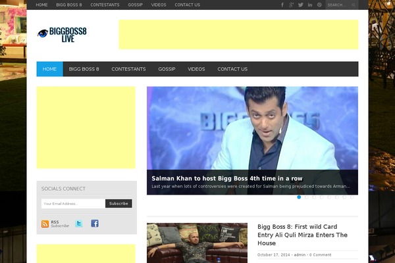Open the Twitter bird icon in top bar
Viewport: 395px width, 263px height.
[301, 5]
